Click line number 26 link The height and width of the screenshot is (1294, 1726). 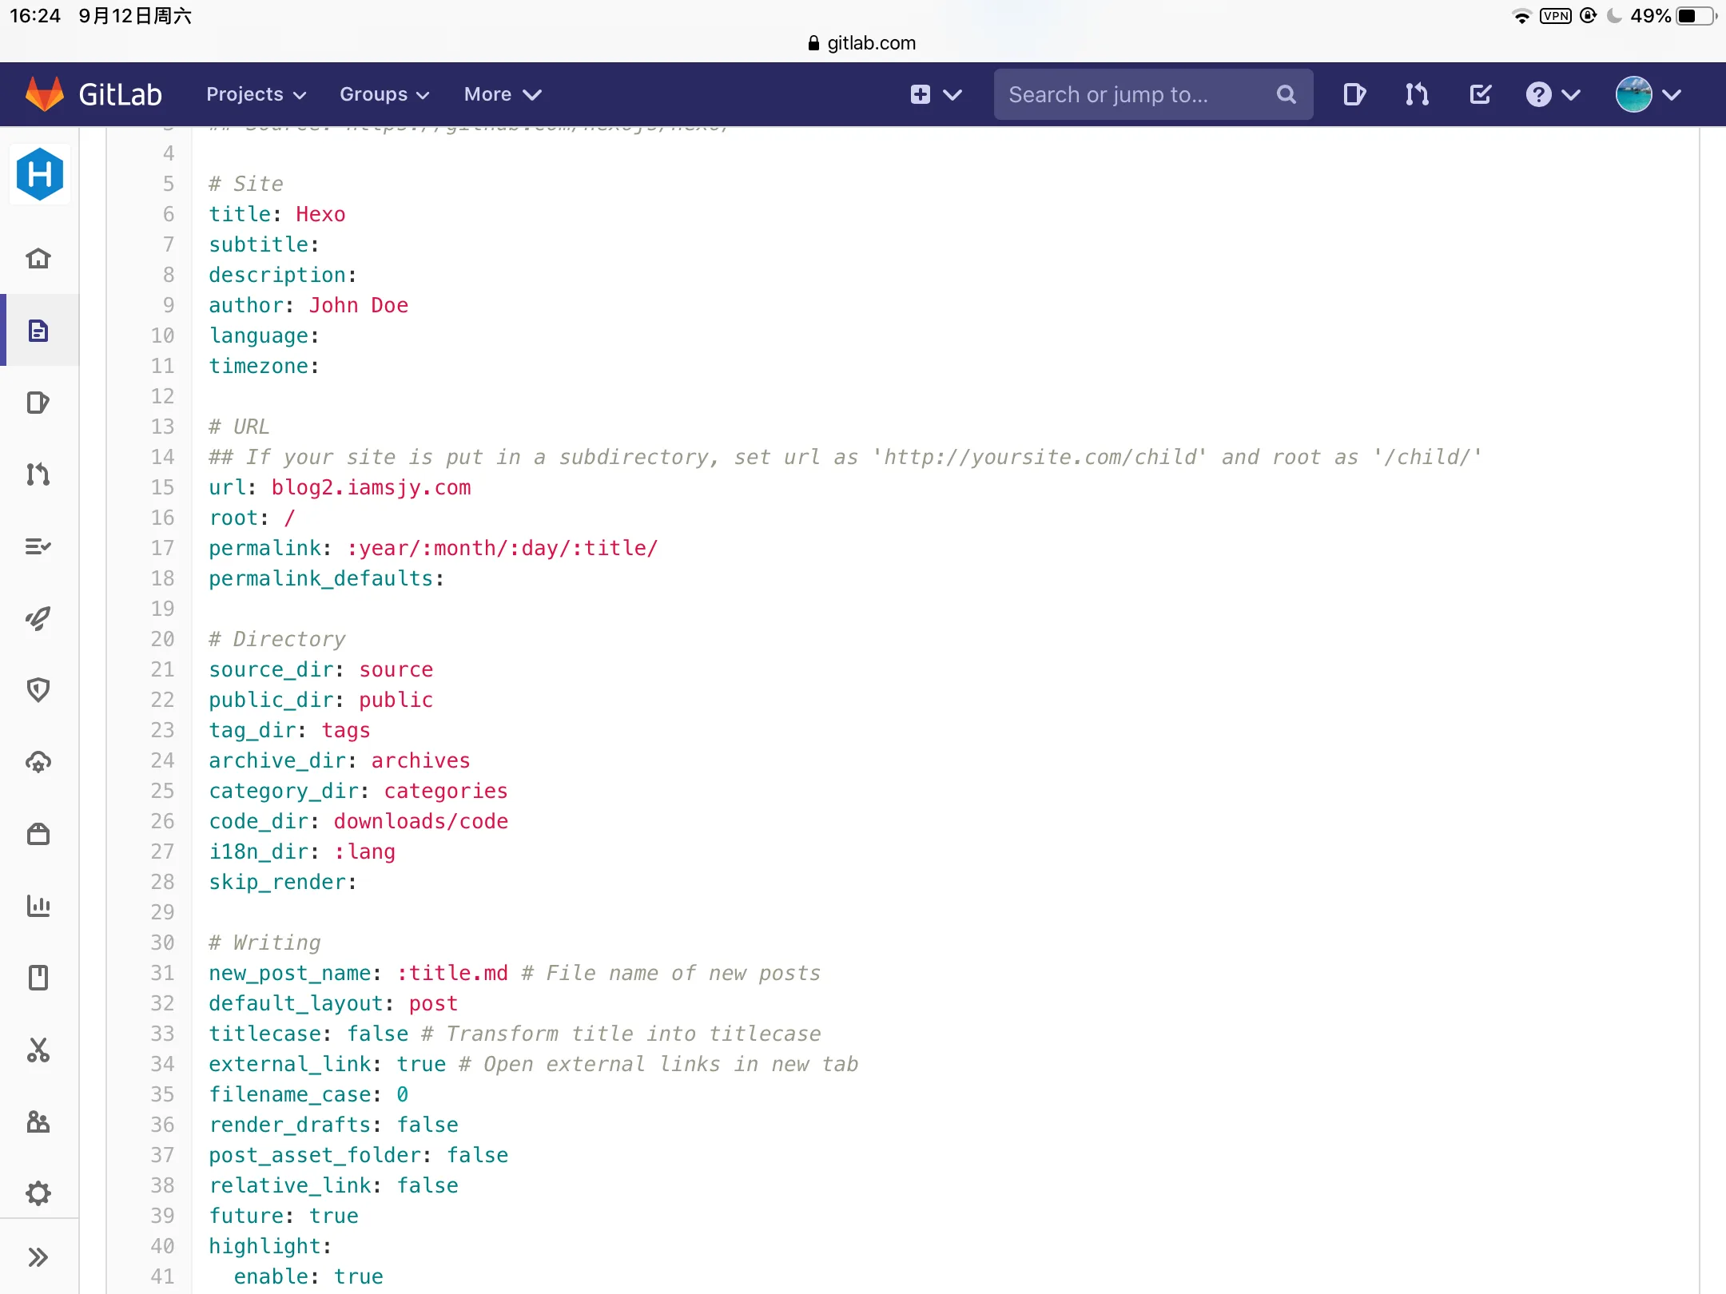[162, 821]
